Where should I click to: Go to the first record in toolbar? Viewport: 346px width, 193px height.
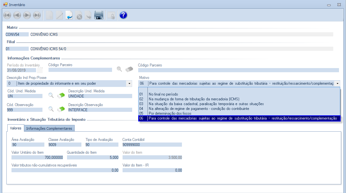[x=7, y=15]
